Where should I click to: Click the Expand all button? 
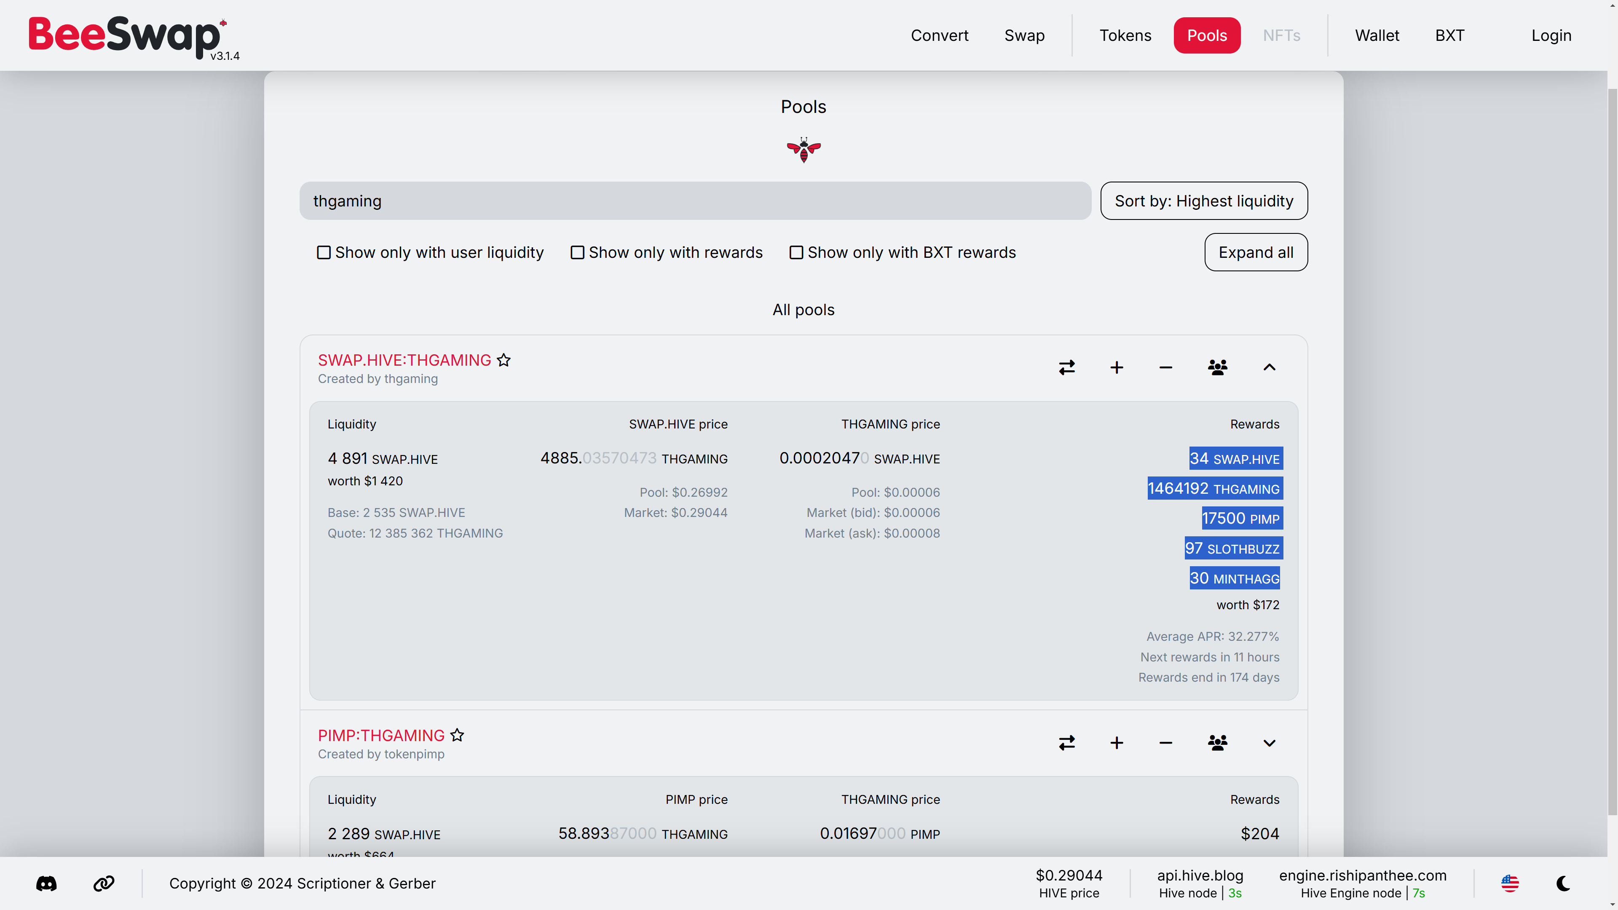click(x=1256, y=252)
